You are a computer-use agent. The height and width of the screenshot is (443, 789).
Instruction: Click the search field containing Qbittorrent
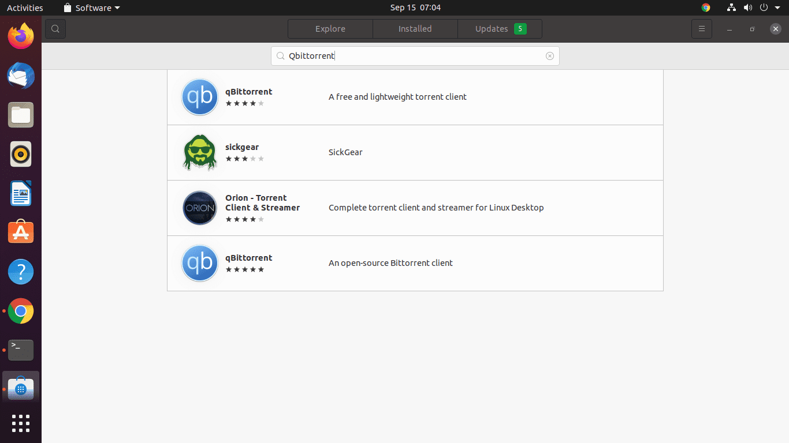click(415, 56)
